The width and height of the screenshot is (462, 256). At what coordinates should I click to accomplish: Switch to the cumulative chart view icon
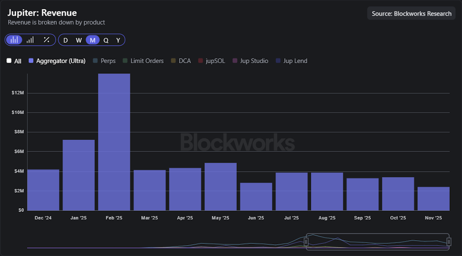30,40
